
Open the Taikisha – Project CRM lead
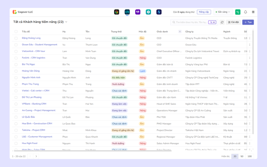click(33, 130)
